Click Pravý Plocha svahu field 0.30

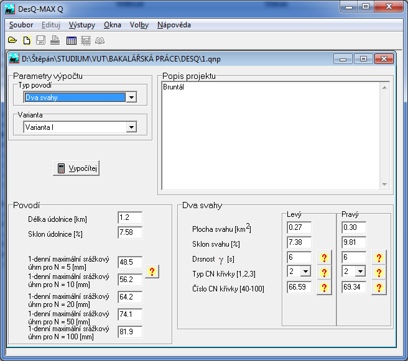pos(354,227)
